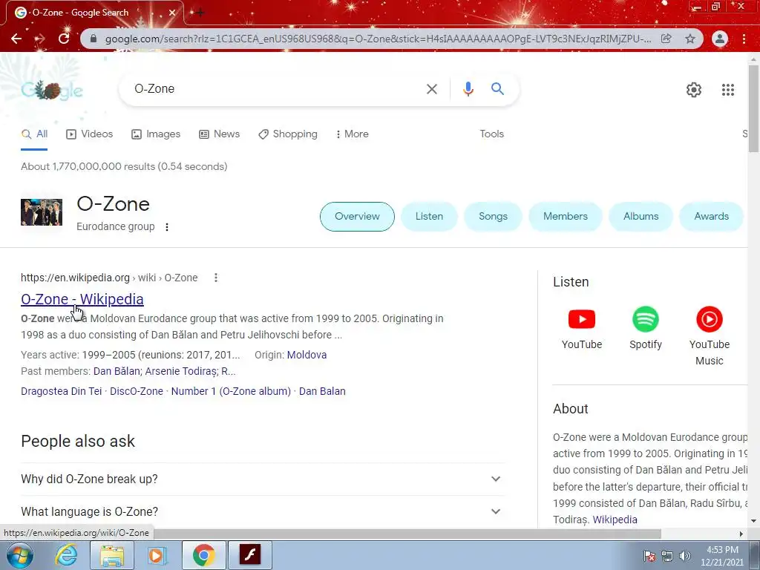760x570 pixels.
Task: Click the padlock site info icon
Action: point(94,39)
